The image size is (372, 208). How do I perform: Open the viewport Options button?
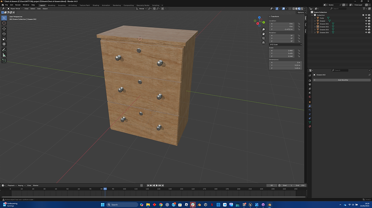click(x=301, y=12)
